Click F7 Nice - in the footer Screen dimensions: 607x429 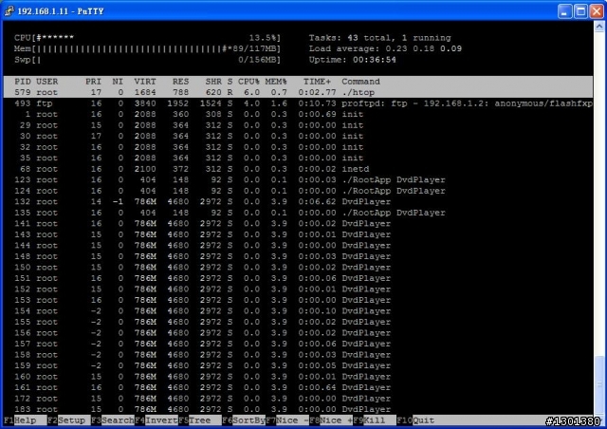tap(287, 420)
